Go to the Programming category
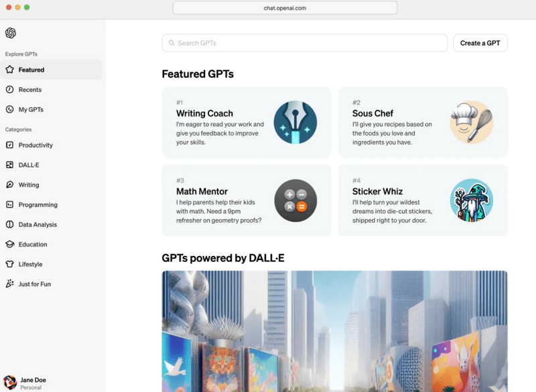The image size is (536, 392). pyautogui.click(x=38, y=205)
